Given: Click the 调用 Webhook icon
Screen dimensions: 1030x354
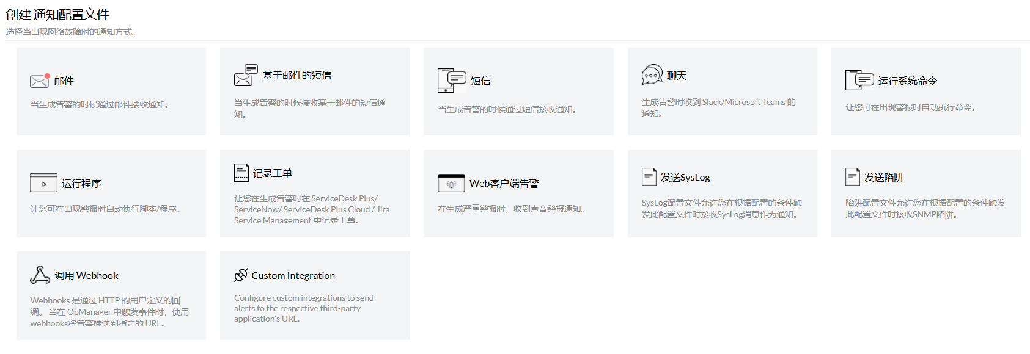Looking at the screenshot, I should (x=40, y=275).
